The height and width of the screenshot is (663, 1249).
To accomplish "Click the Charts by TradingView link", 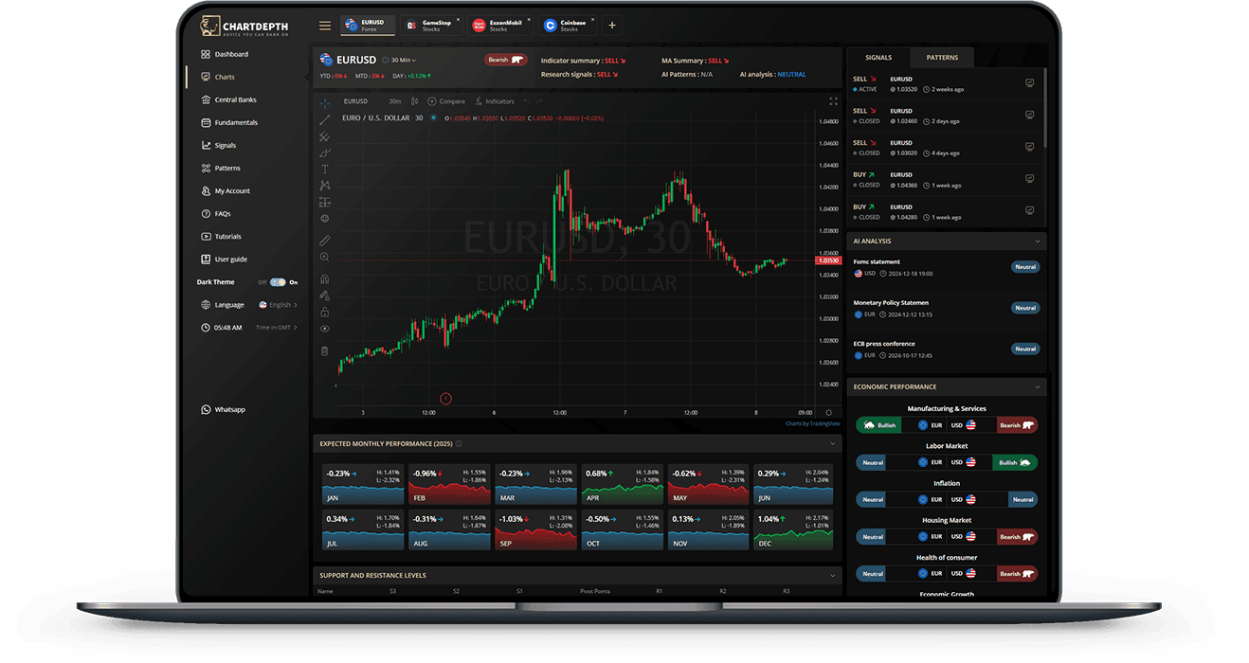I will coord(812,423).
